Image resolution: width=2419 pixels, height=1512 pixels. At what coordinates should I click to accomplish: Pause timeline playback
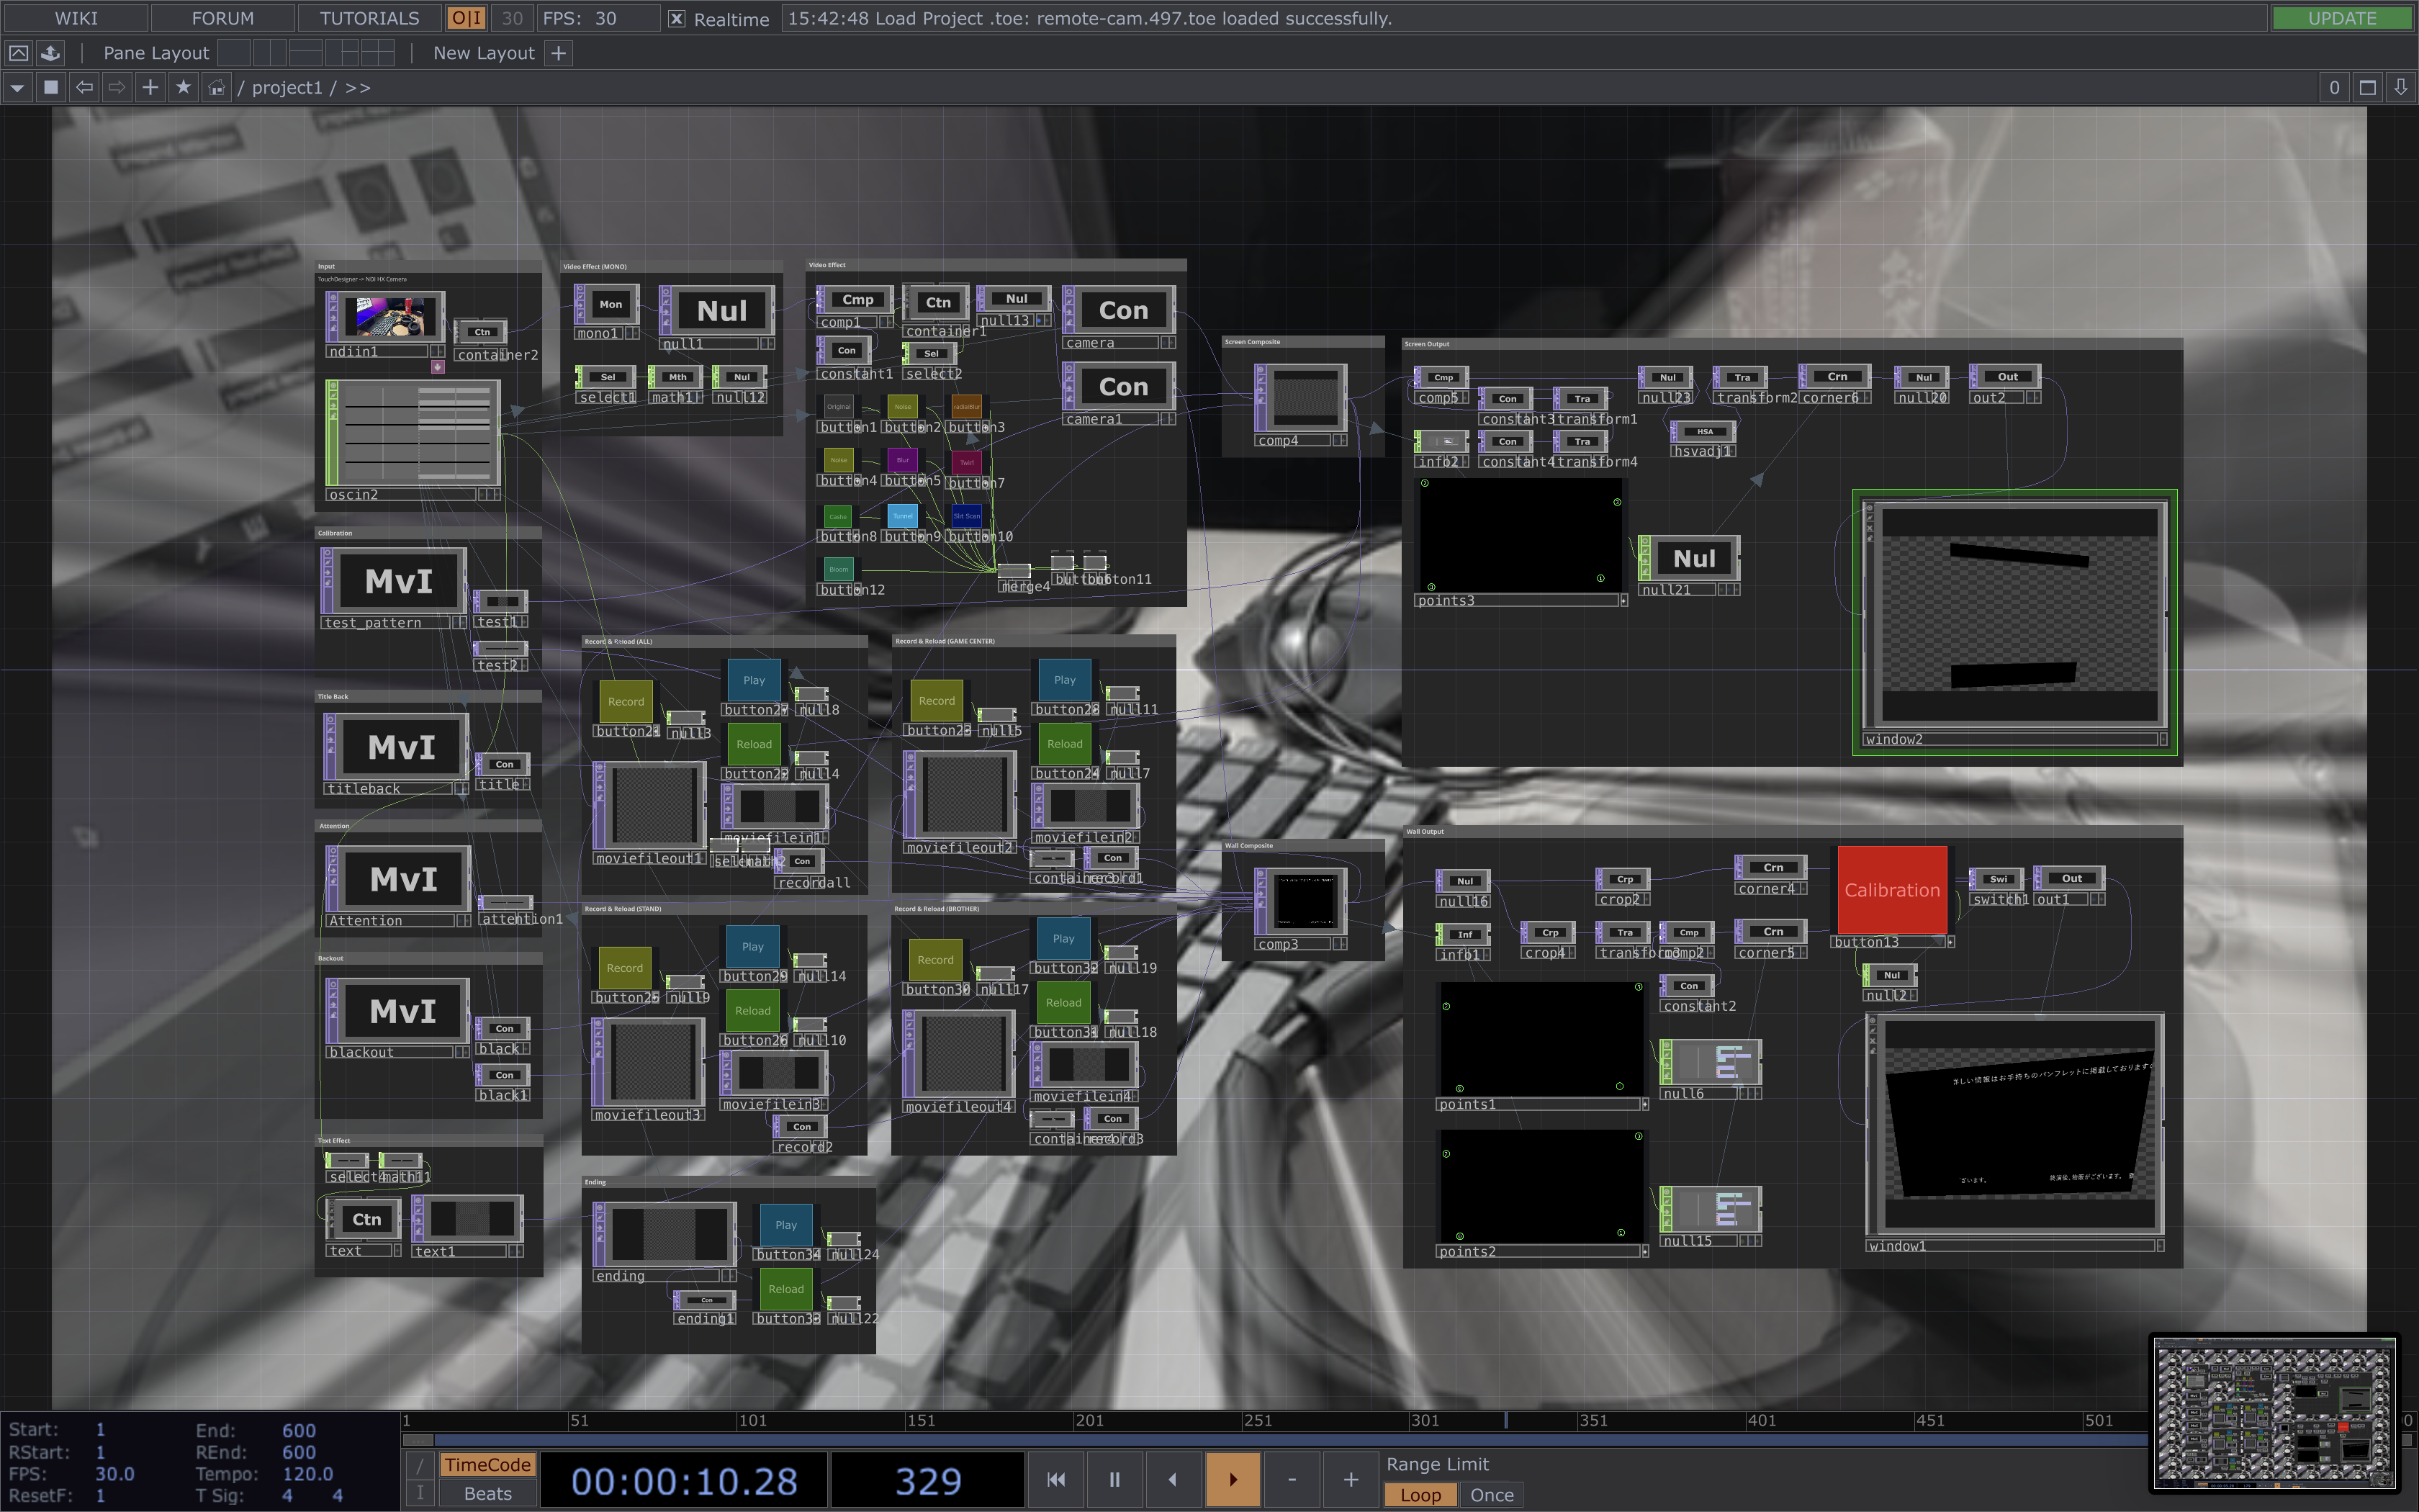1114,1479
